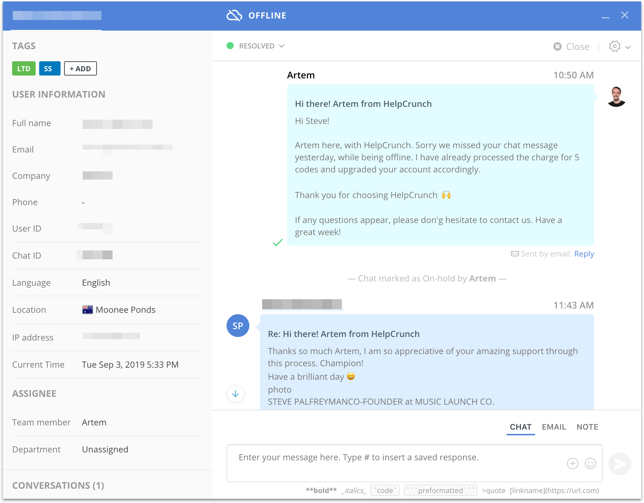Click the blurred user name header tab
The width and height of the screenshot is (644, 503).
point(57,16)
